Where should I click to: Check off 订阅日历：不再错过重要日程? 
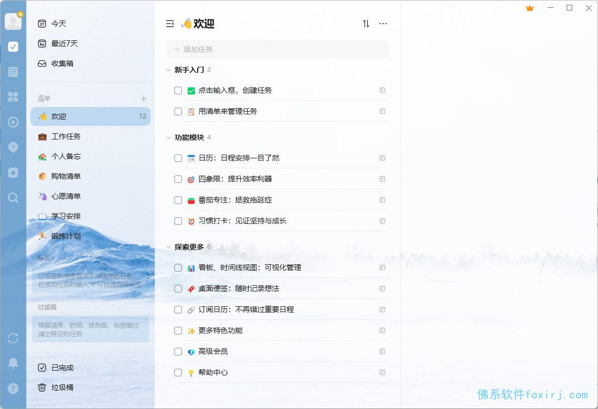[178, 309]
